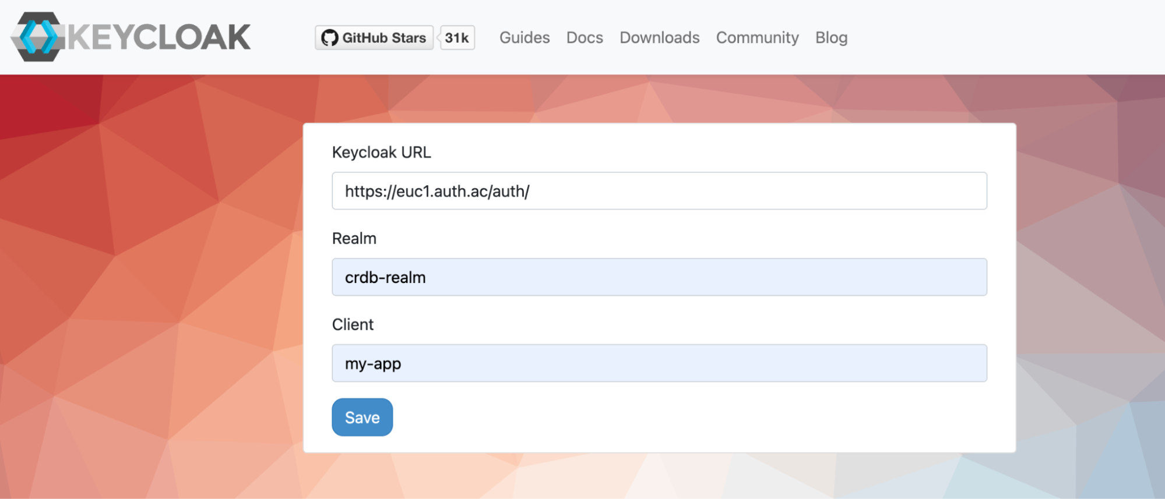The height and width of the screenshot is (499, 1165).
Task: Open the Docs menu item
Action: pos(585,38)
